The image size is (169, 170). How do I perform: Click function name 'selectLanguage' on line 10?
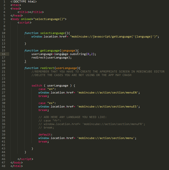pos(52,33)
